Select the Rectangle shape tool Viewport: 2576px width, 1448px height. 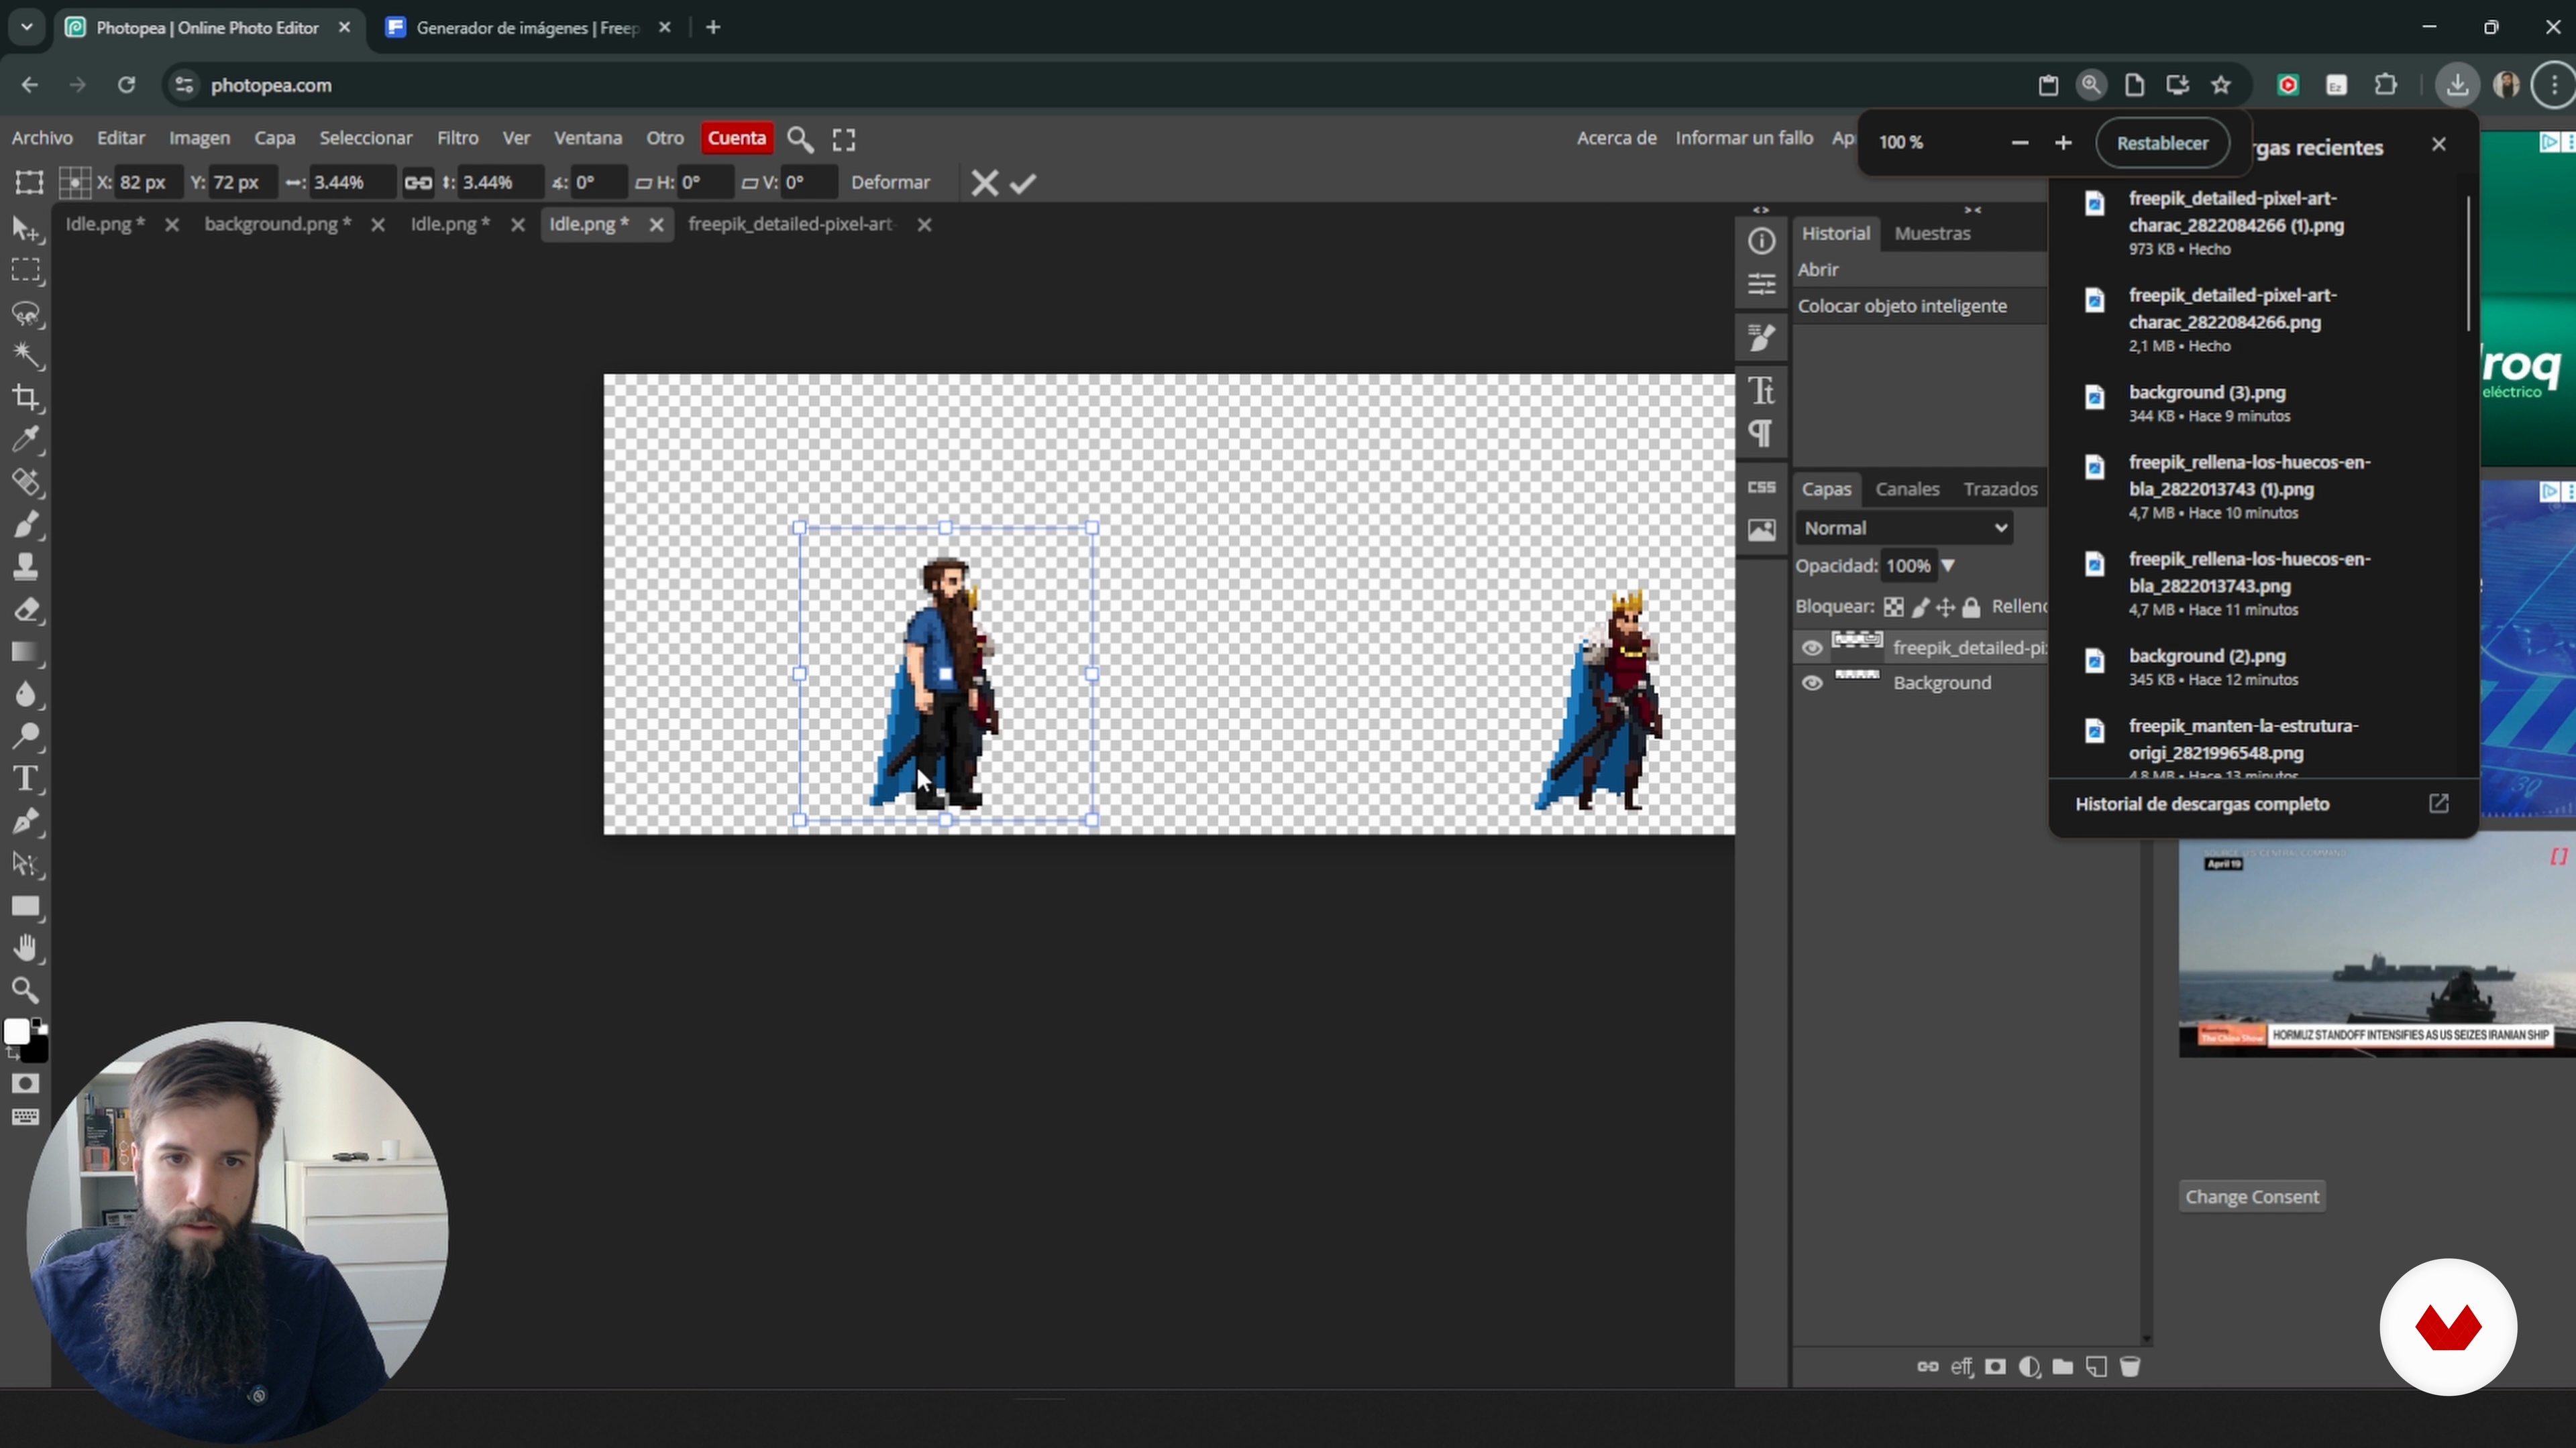click(26, 906)
